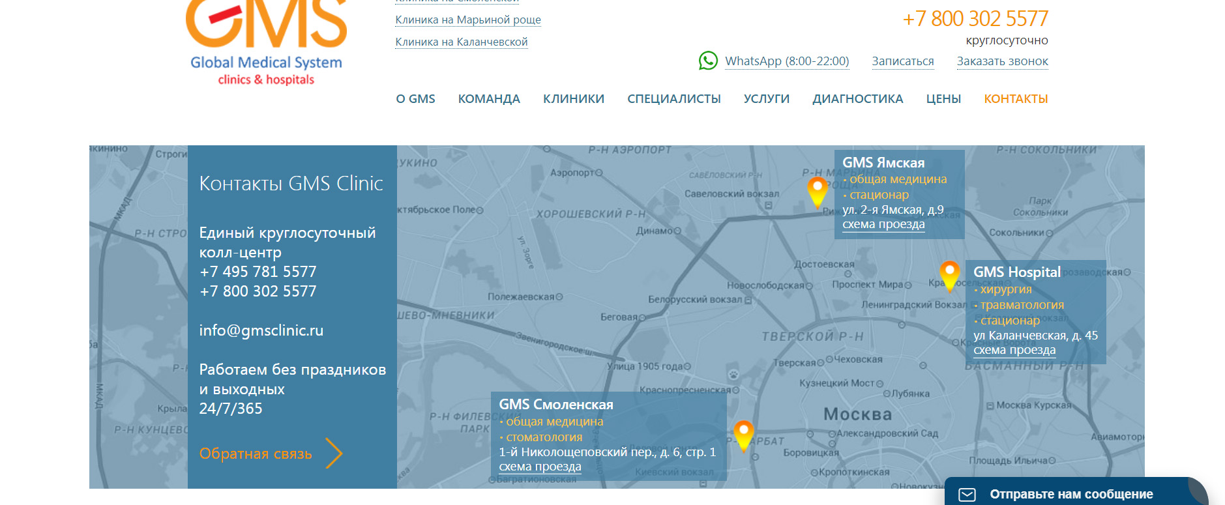This screenshot has height=505, width=1225.
Task: Open the WhatsApp (8:00-22:00) link
Action: [787, 61]
